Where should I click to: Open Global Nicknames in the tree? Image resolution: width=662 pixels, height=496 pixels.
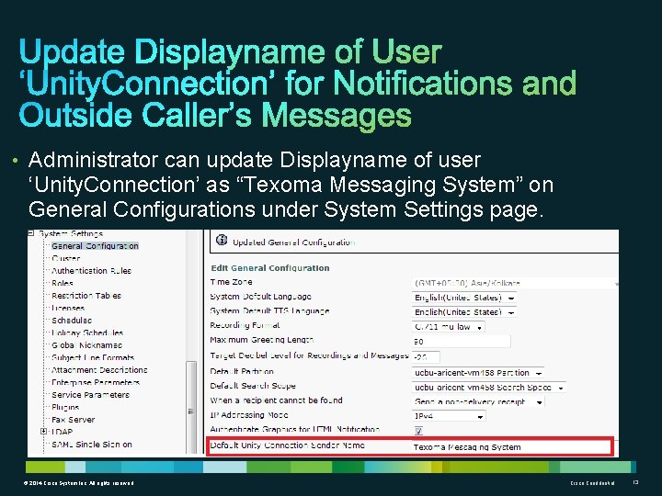click(86, 345)
